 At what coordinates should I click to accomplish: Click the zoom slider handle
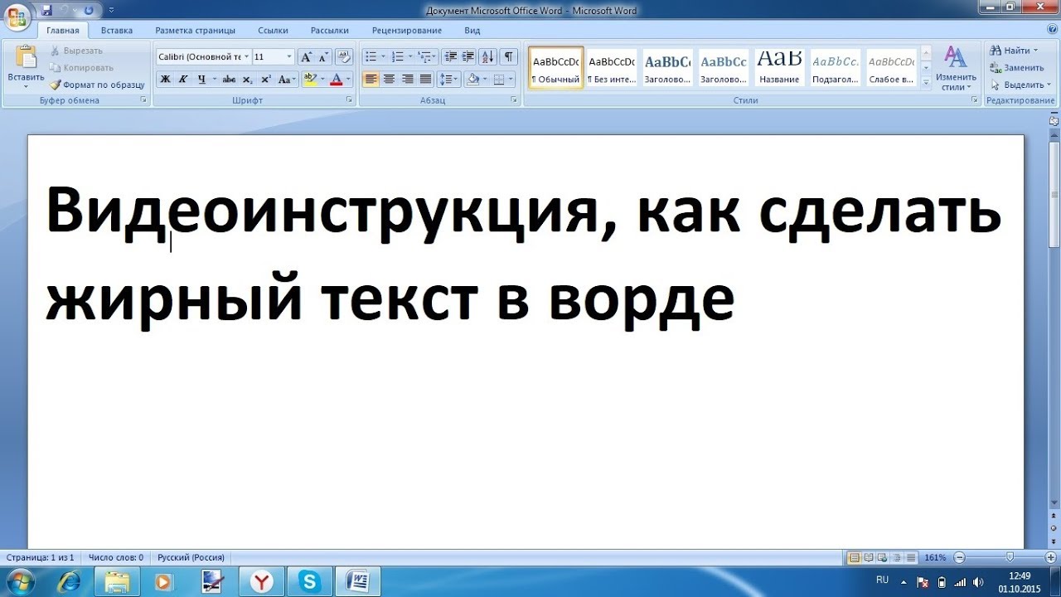[1010, 557]
